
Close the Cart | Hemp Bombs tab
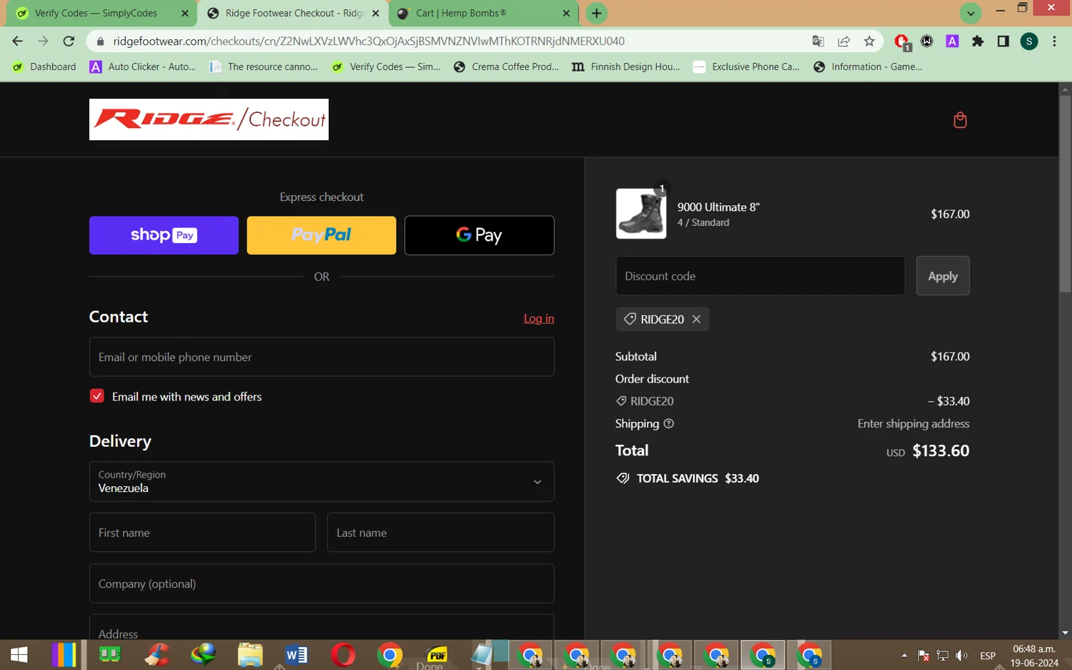(566, 13)
